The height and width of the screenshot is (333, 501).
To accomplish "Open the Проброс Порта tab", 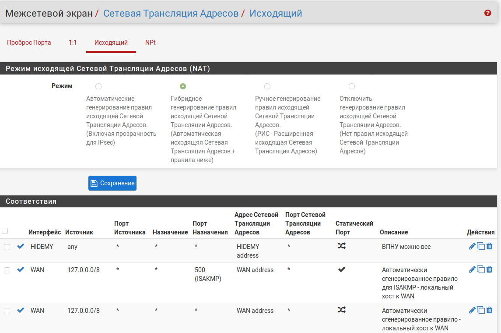I will point(29,43).
